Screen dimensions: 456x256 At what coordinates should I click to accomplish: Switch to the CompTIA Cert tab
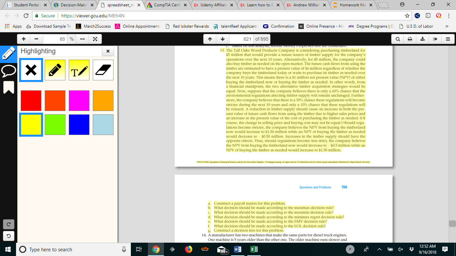(x=166, y=5)
